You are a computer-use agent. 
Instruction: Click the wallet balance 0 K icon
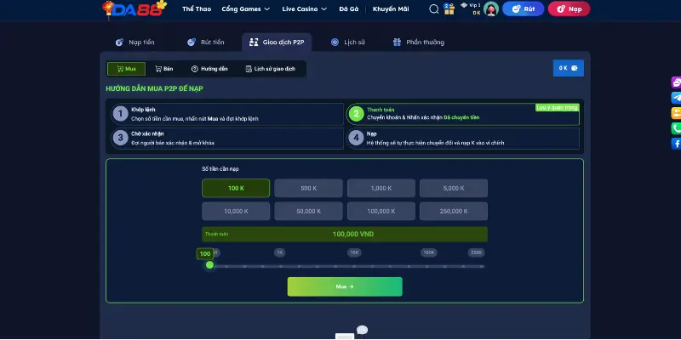[x=569, y=68]
